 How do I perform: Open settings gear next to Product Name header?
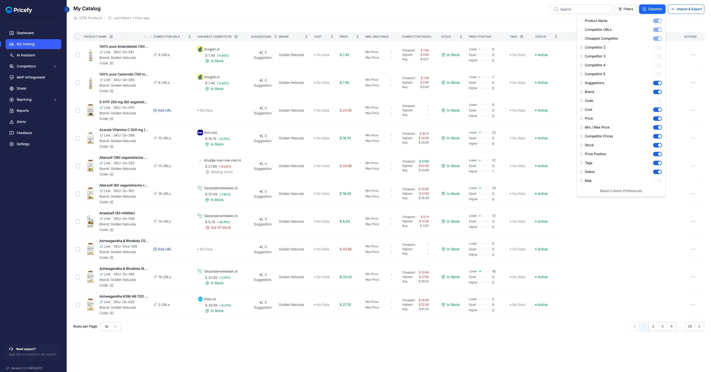click(x=111, y=37)
